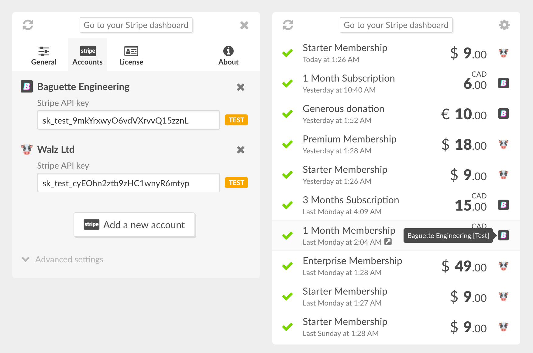The width and height of the screenshot is (533, 353).
Task: Close the settings panel with the top X
Action: tap(244, 25)
